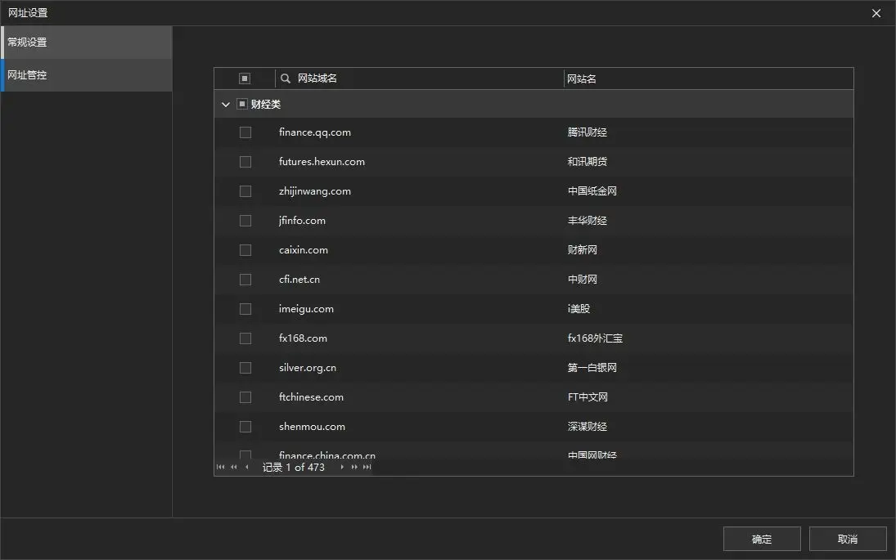
Task: Click the 记录 1 of 473 pager text
Action: point(293,467)
